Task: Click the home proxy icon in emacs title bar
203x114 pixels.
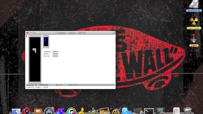Action: pyautogui.click(x=56, y=33)
